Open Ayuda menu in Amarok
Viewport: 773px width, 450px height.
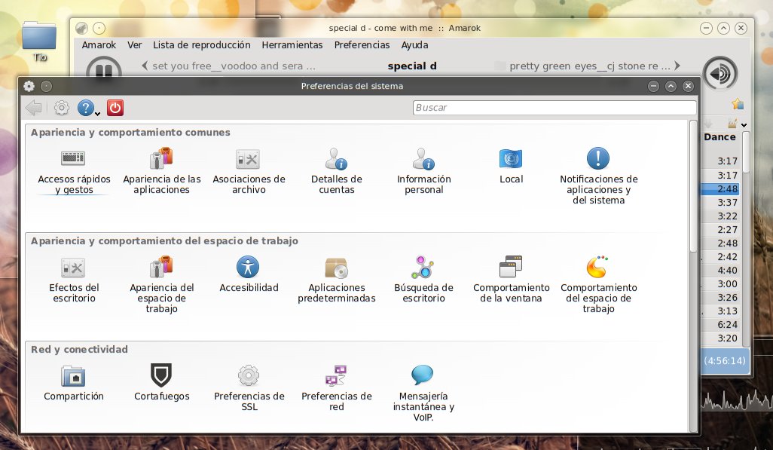click(x=414, y=45)
